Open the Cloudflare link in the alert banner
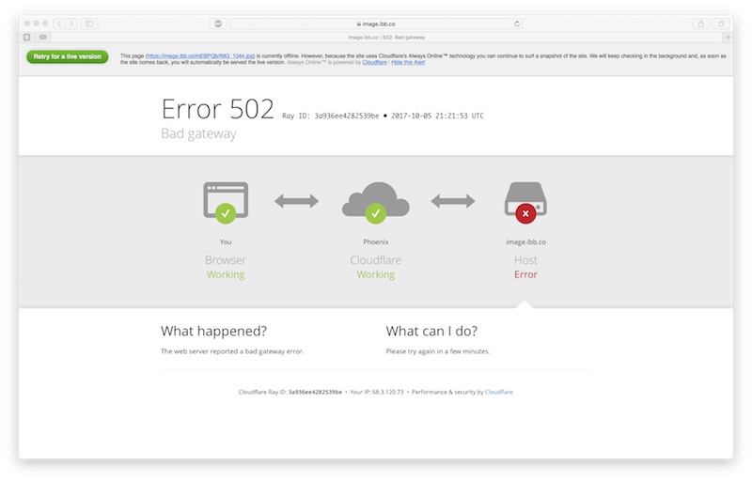The width and height of the screenshot is (752, 481). coord(374,62)
